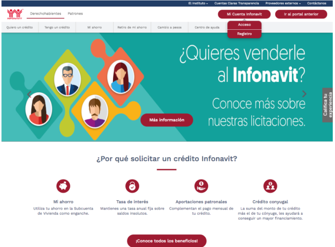Click the man with glasses avatar

click(x=67, y=79)
